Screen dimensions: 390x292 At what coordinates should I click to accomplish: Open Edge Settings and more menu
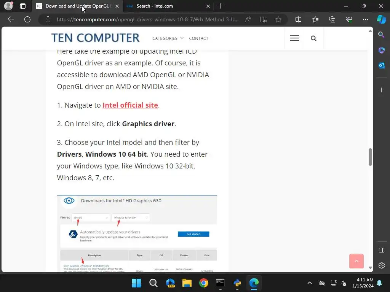click(365, 19)
